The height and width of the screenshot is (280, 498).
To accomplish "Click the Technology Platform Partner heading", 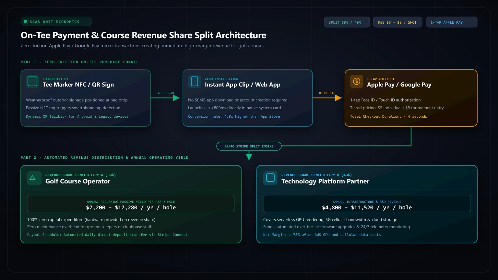I will coord(325,181).
